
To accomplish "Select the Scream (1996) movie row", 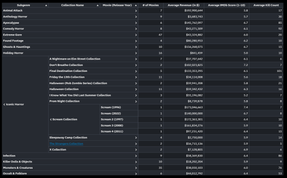I will tap(119, 107).
